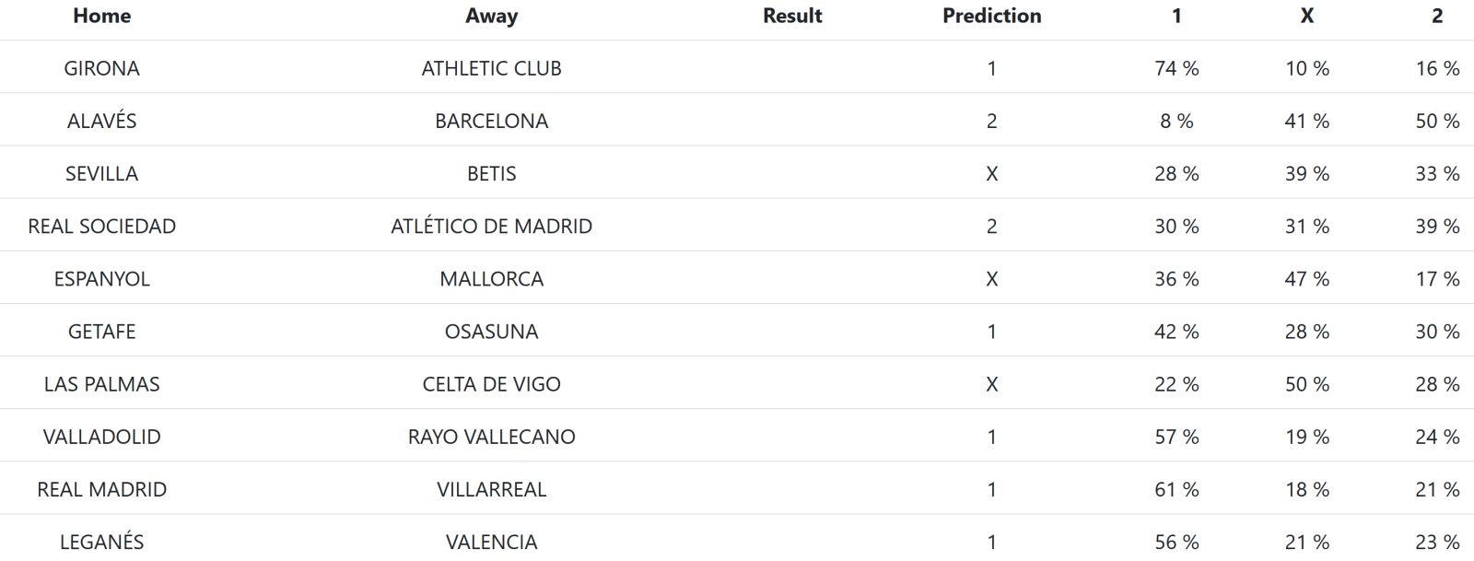Click the Prediction column header

(991, 16)
